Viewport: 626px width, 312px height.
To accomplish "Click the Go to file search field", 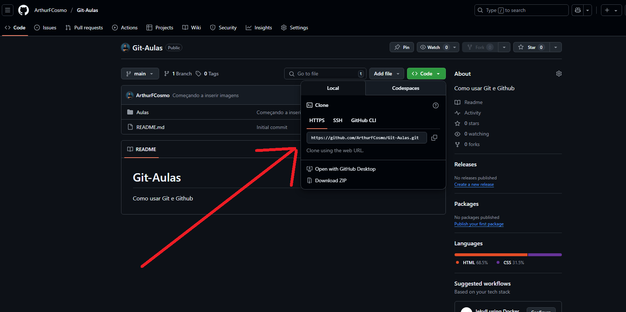I will (x=325, y=74).
